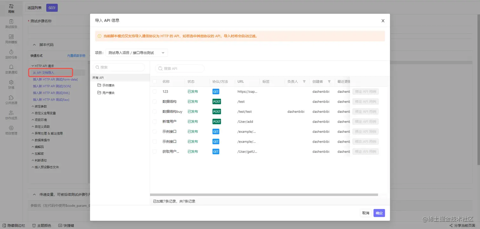Click 绑定 API 用例 on the 123 row
Screen dimensions: 480x229
(x=365, y=91)
